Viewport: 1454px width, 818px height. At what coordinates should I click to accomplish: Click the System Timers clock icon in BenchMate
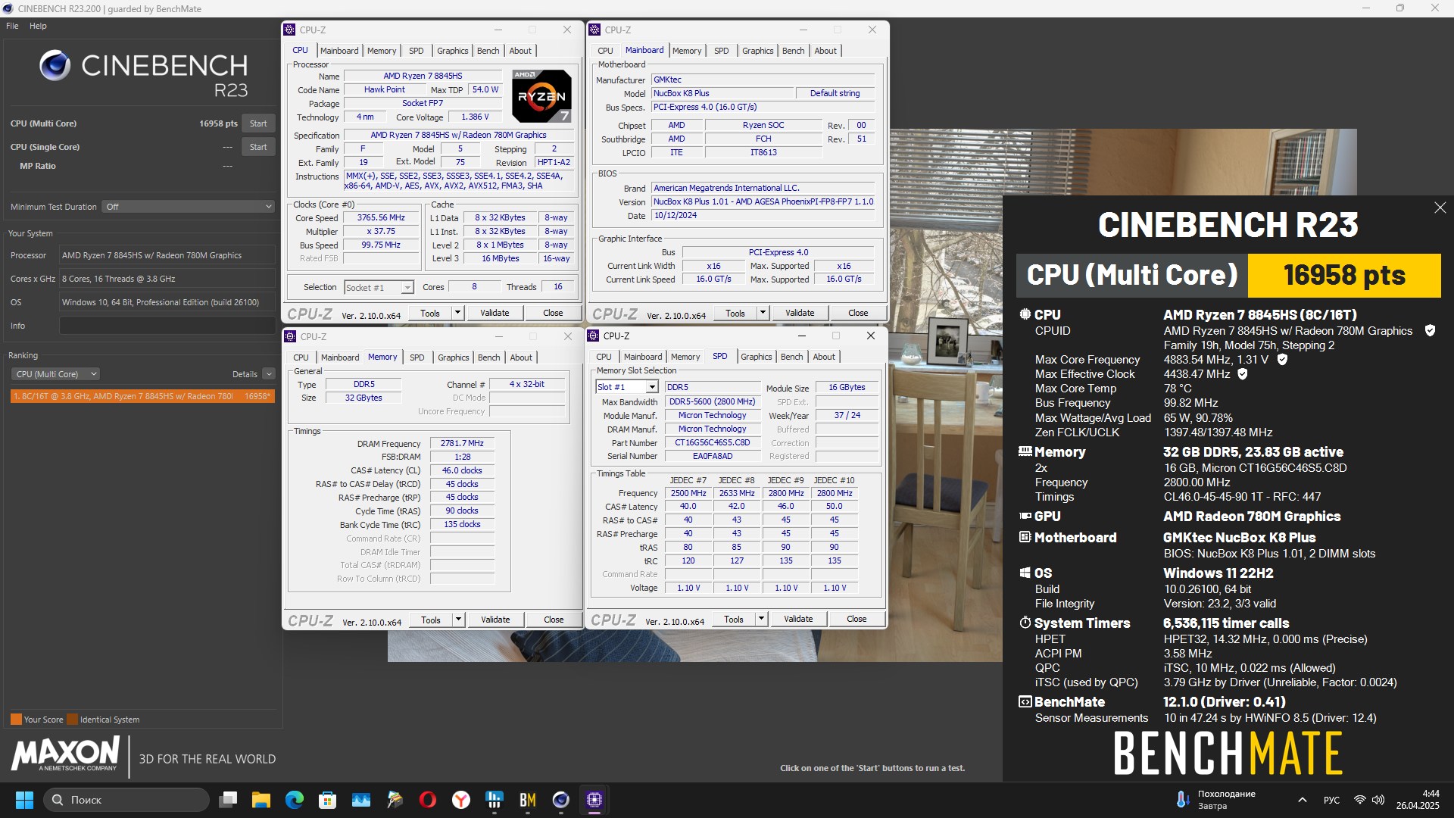pos(1025,623)
